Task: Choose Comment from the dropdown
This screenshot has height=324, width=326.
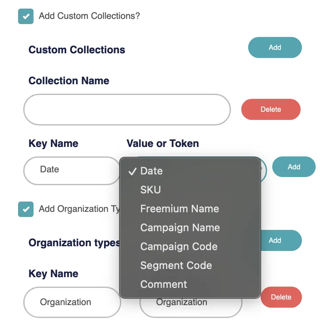Action: pyautogui.click(x=163, y=284)
